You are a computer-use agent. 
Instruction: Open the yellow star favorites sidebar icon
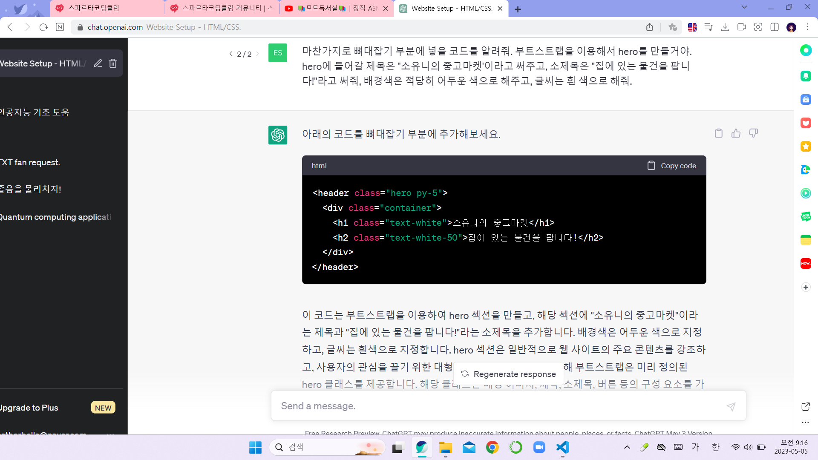pos(806,147)
